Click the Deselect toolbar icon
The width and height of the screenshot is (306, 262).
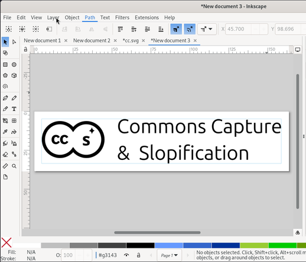tap(35, 29)
